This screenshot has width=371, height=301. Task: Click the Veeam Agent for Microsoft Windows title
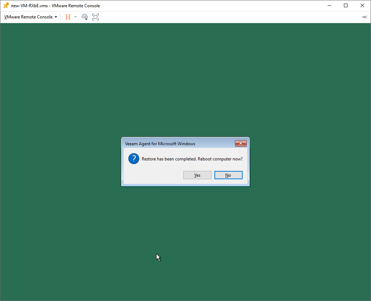click(160, 144)
